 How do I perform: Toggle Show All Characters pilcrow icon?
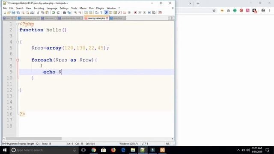[x=101, y=12]
